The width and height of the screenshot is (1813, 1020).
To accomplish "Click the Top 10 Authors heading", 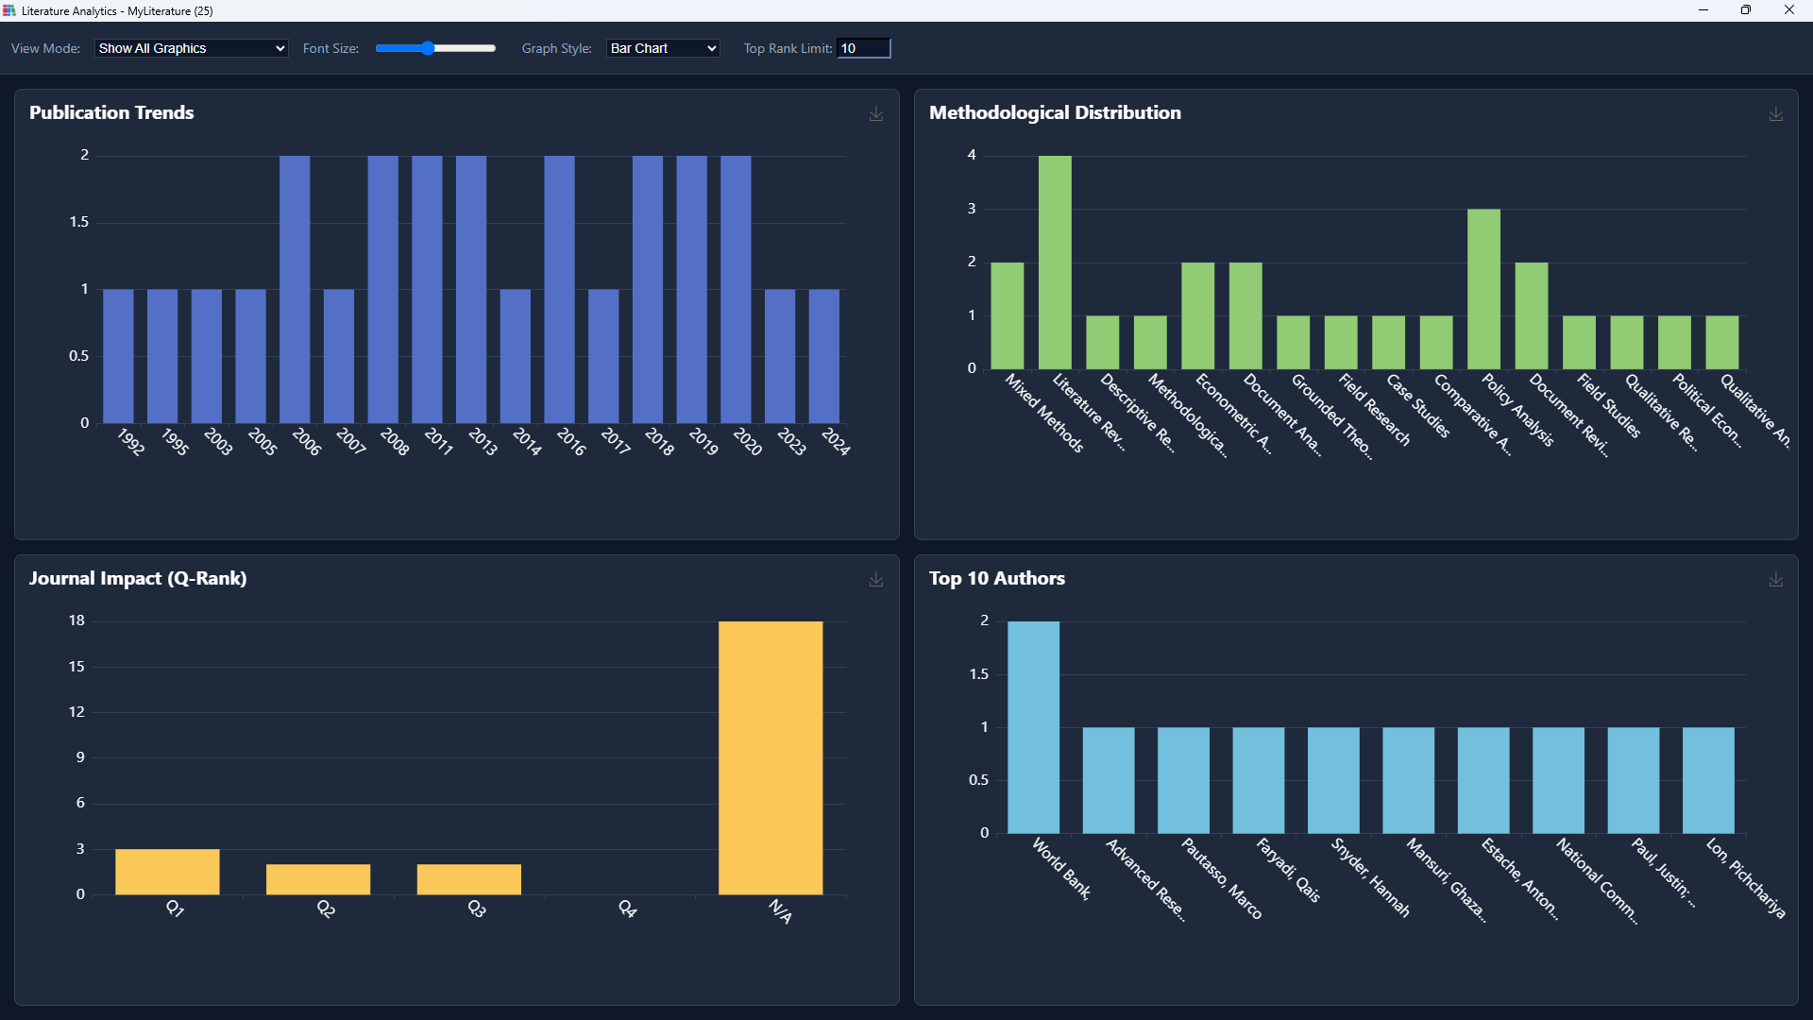I will click(x=996, y=578).
